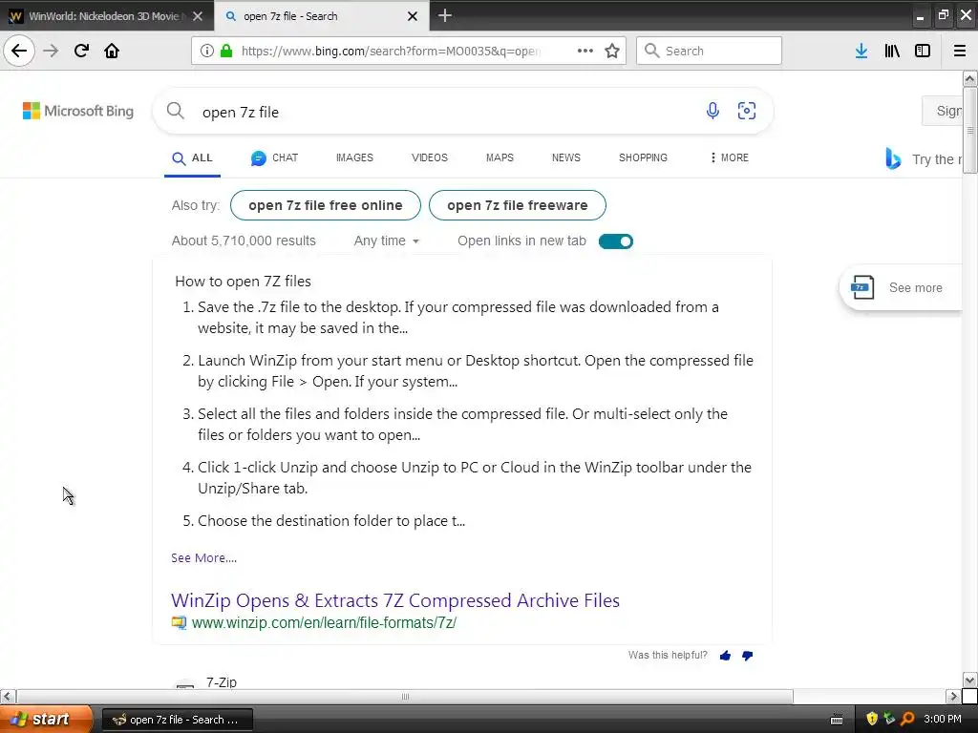Screen dimensions: 978x733
Task: Open WinZip Opens & Extracts 7Z link
Action: click(x=395, y=600)
